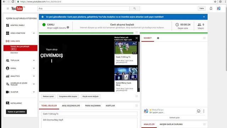Click the 00:00:24 elapsed time
Screen dimensions: 227x128
(185, 25)
